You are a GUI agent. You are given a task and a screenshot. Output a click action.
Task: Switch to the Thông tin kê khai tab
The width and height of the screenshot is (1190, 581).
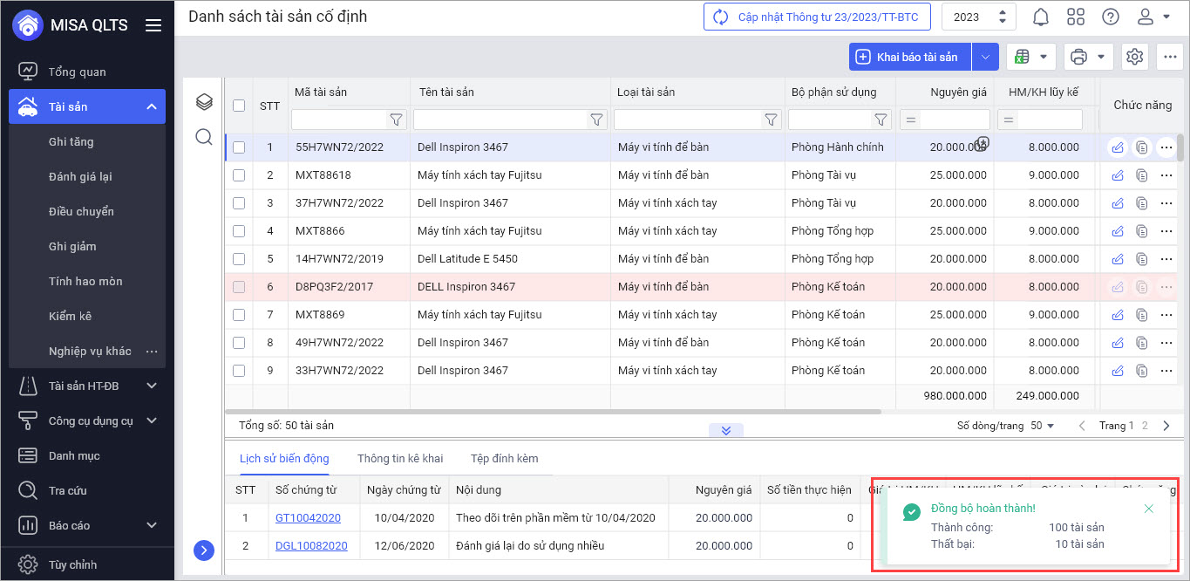click(x=400, y=458)
